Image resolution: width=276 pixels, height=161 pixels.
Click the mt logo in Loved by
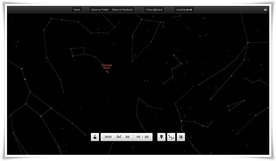[x=189, y=10]
